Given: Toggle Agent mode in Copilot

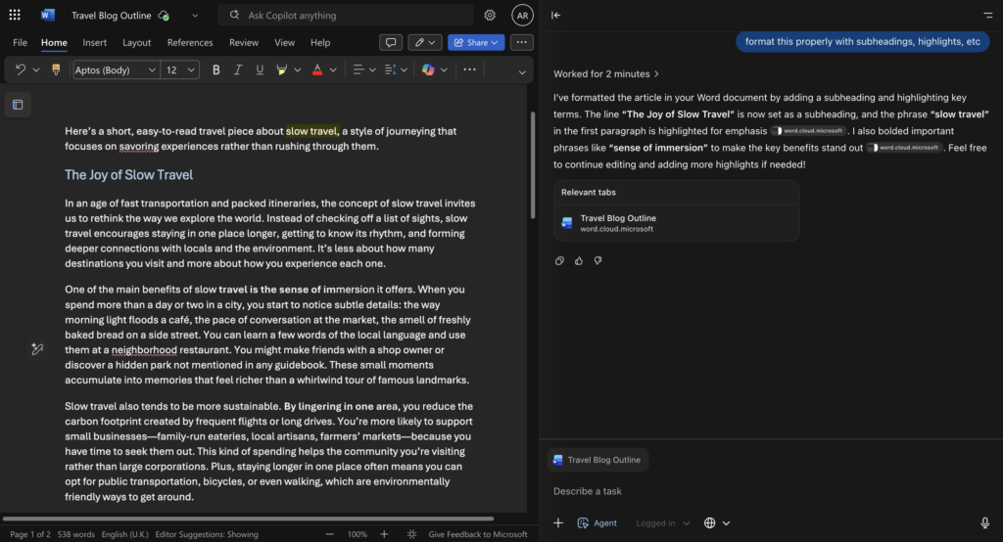Looking at the screenshot, I should pyautogui.click(x=597, y=523).
